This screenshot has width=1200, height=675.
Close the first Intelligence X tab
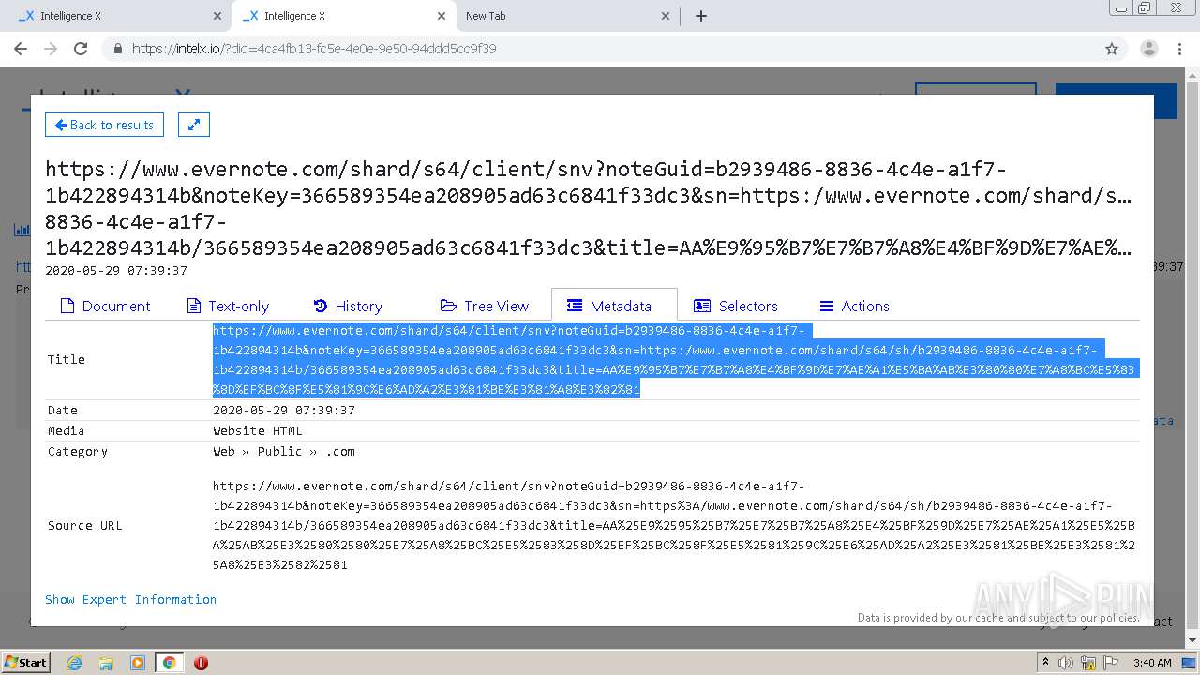click(x=217, y=16)
